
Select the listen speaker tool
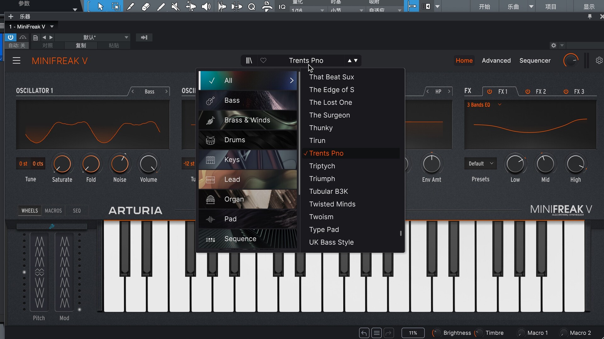206,6
